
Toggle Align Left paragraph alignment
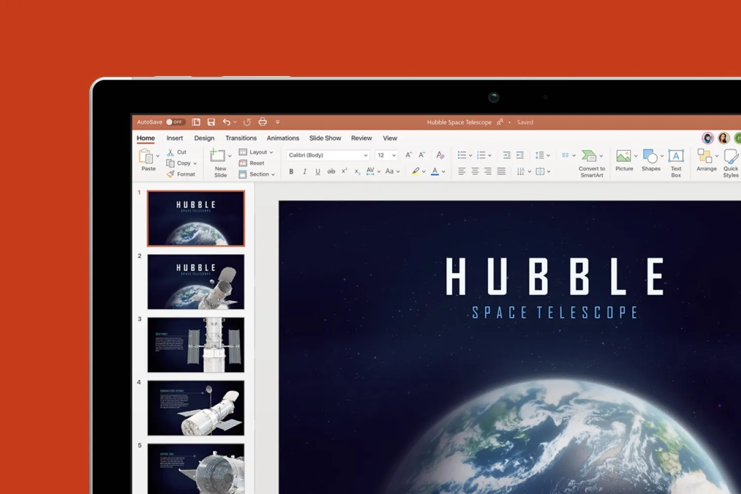462,171
